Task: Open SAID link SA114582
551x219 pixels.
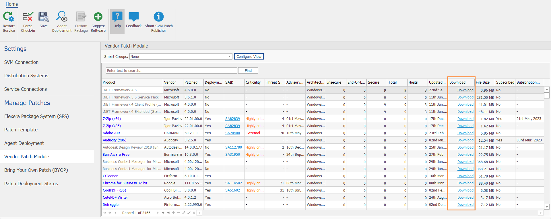Action: tap(234, 183)
